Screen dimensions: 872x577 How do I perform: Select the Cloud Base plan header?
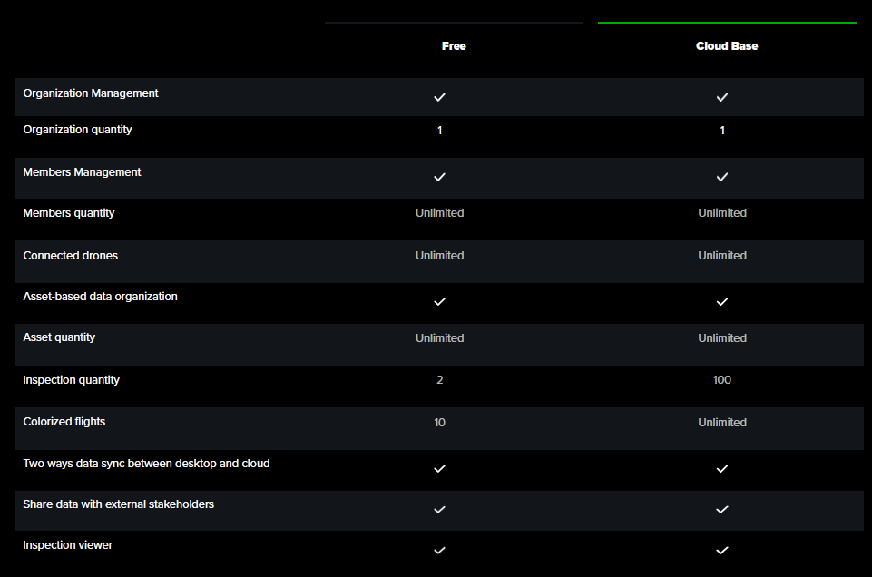[x=727, y=46]
